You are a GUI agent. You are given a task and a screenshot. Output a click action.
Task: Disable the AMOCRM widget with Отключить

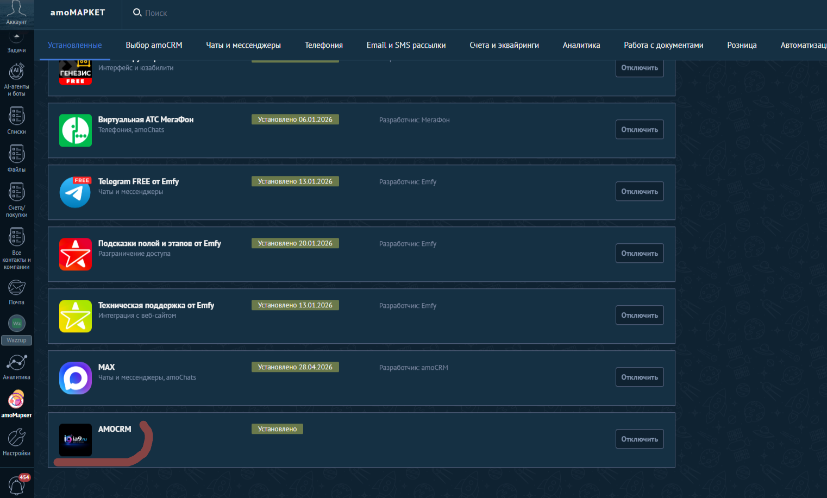point(640,439)
